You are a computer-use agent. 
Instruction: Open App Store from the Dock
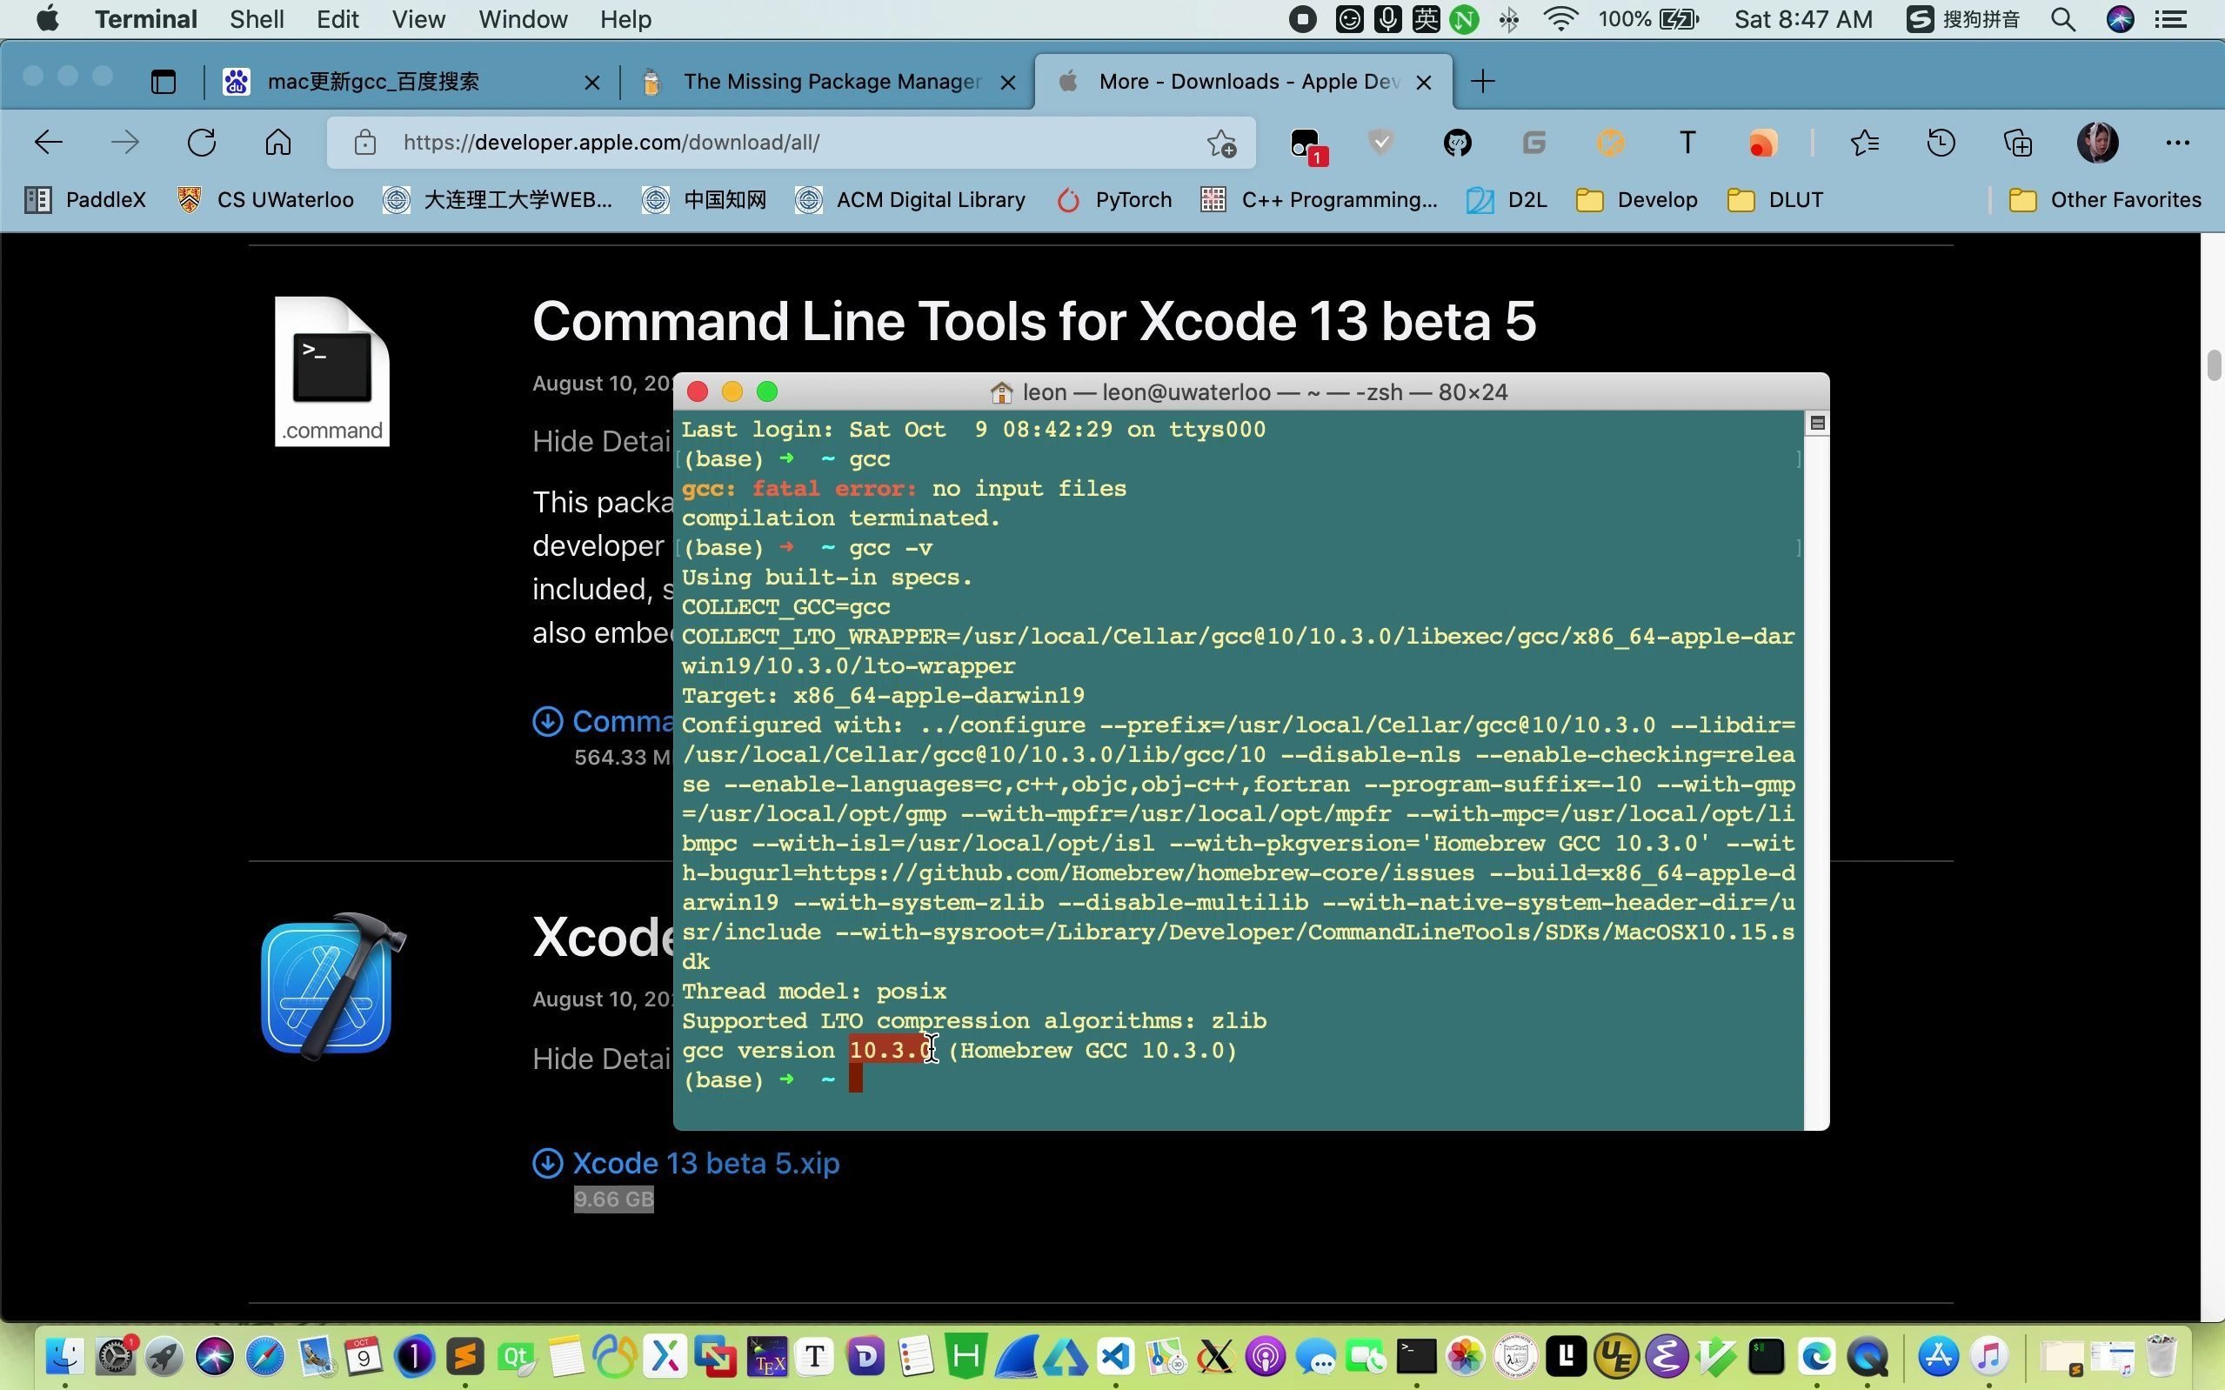click(1937, 1356)
